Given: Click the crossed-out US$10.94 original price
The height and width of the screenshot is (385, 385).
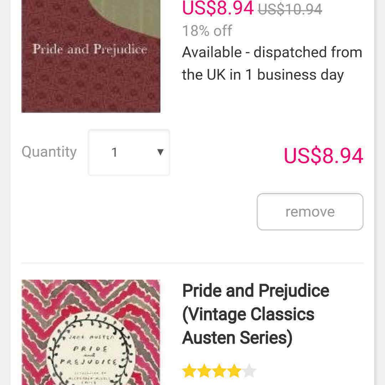Looking at the screenshot, I should point(290,9).
